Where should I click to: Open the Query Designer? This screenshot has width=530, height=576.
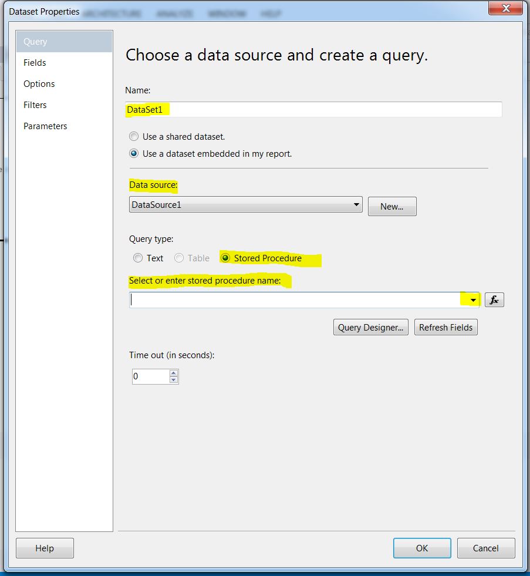(370, 327)
